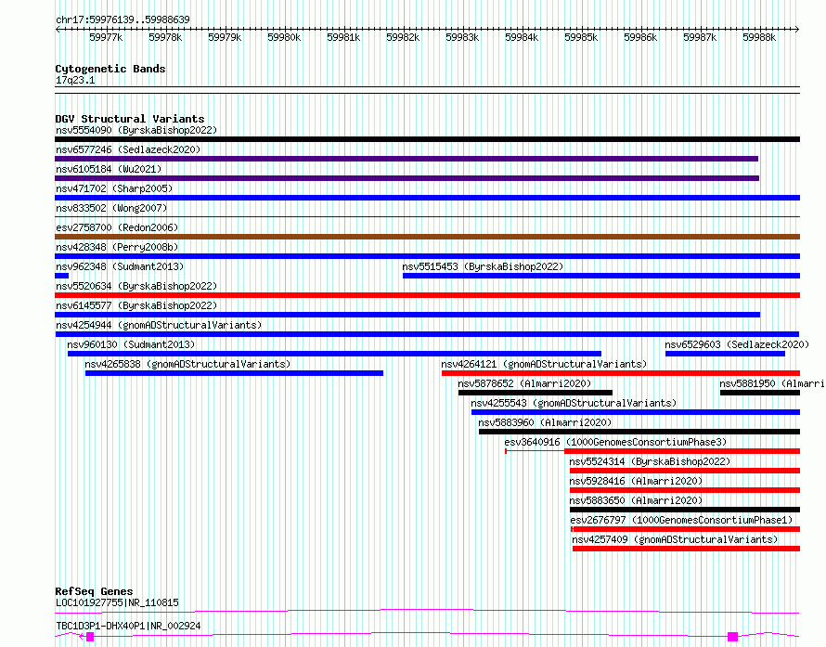Click the Cytogenetic Bands track title
Viewport: 826px width, 647px height.
click(x=110, y=69)
